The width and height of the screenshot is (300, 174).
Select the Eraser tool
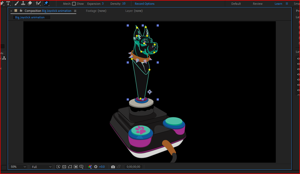30,4
